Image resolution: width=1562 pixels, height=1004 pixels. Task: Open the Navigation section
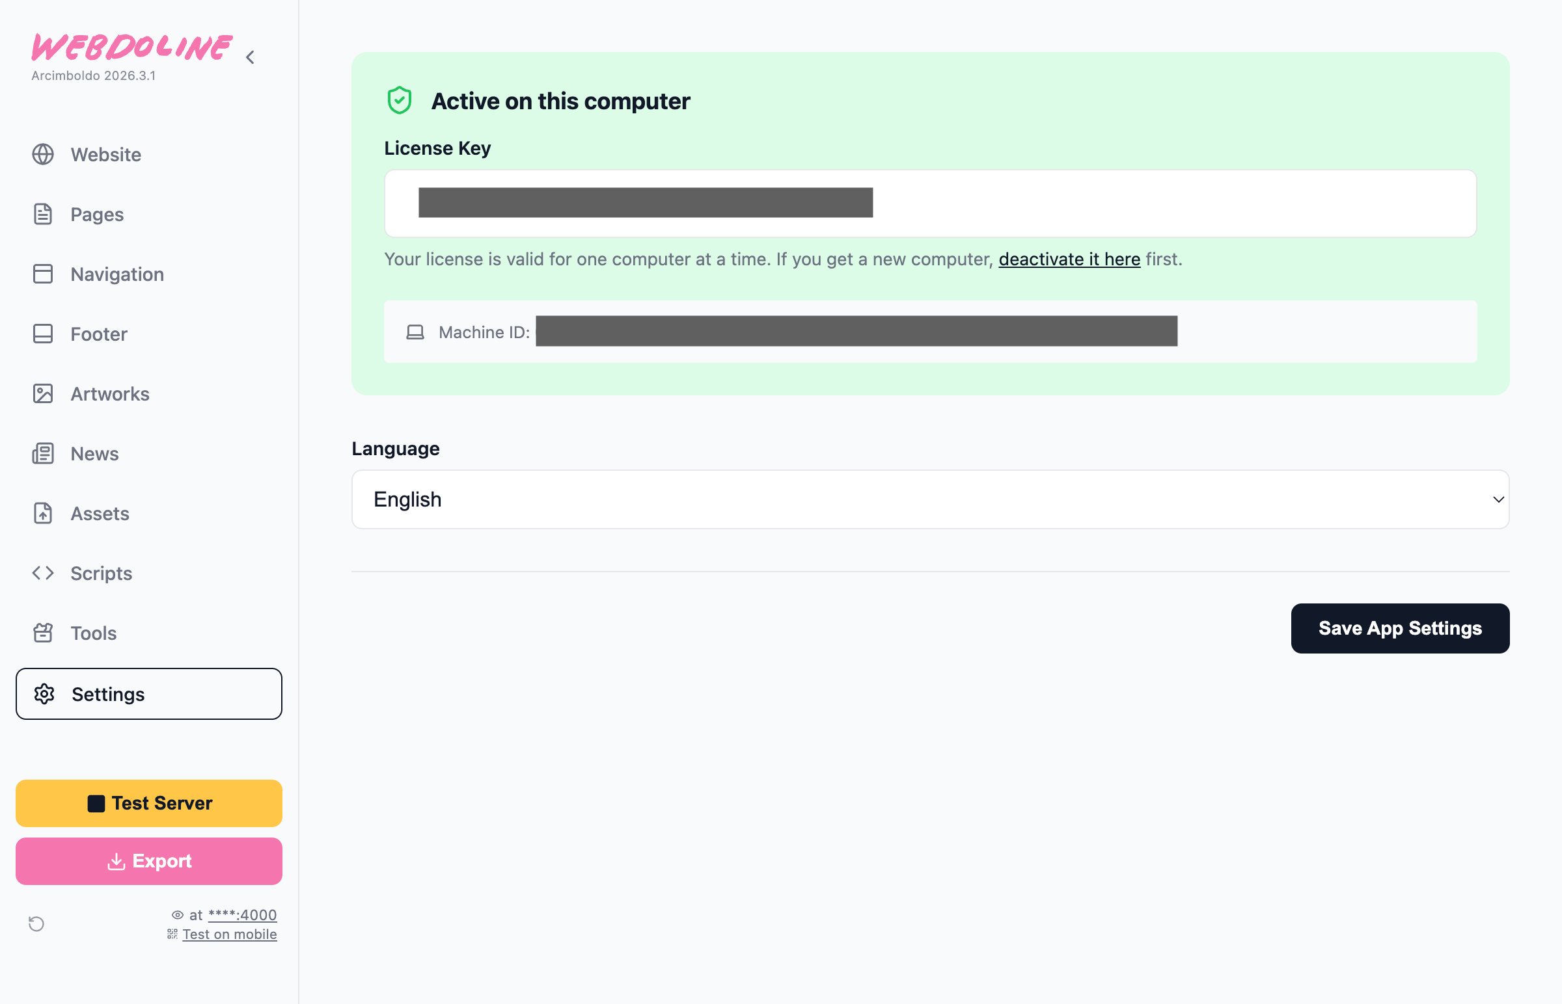[117, 274]
